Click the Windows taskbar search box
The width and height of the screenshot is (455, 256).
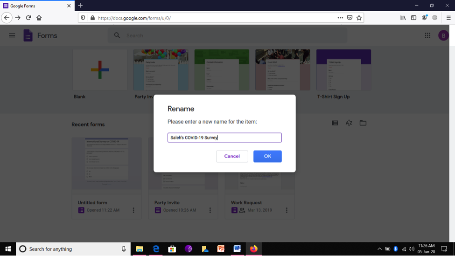point(73,249)
